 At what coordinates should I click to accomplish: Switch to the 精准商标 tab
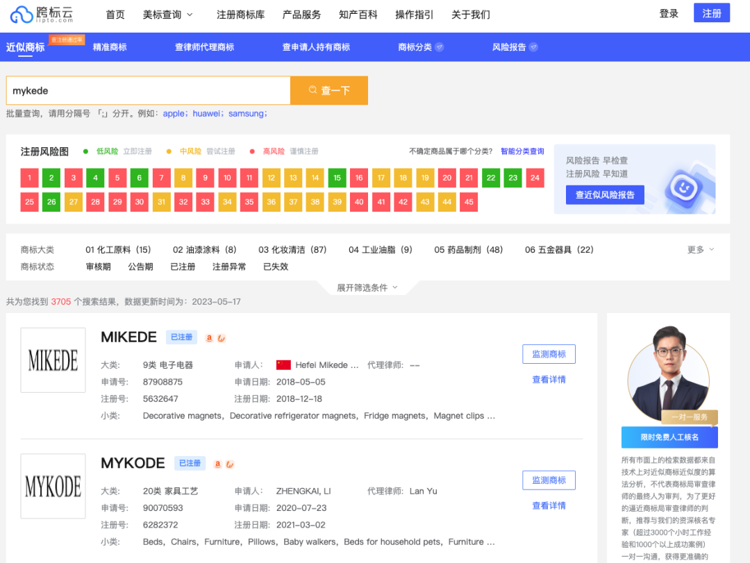[110, 47]
